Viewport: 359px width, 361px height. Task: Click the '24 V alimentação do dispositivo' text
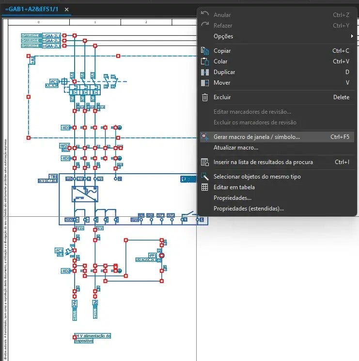[x=93, y=338]
